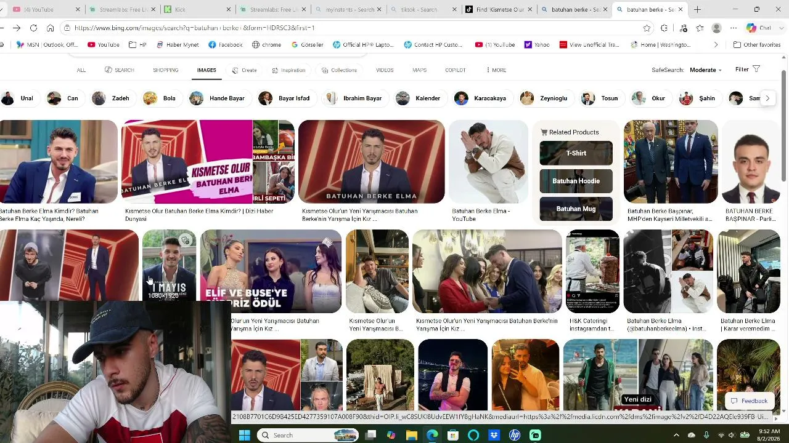
Task: Open the HP bookmarks folder
Action: 137,45
